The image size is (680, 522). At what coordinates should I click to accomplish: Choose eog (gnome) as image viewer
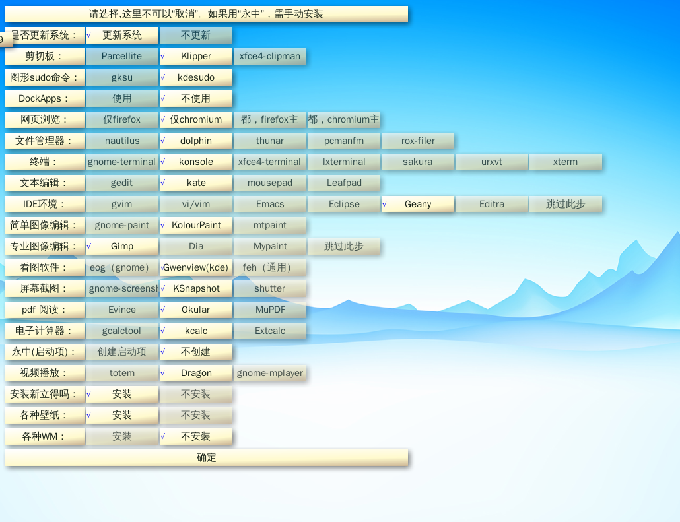122,267
